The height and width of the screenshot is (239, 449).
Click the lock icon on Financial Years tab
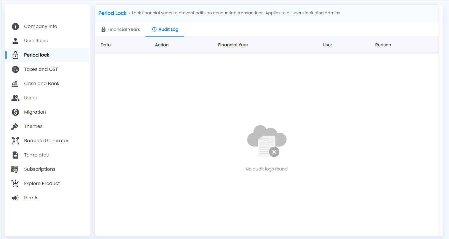pyautogui.click(x=104, y=29)
